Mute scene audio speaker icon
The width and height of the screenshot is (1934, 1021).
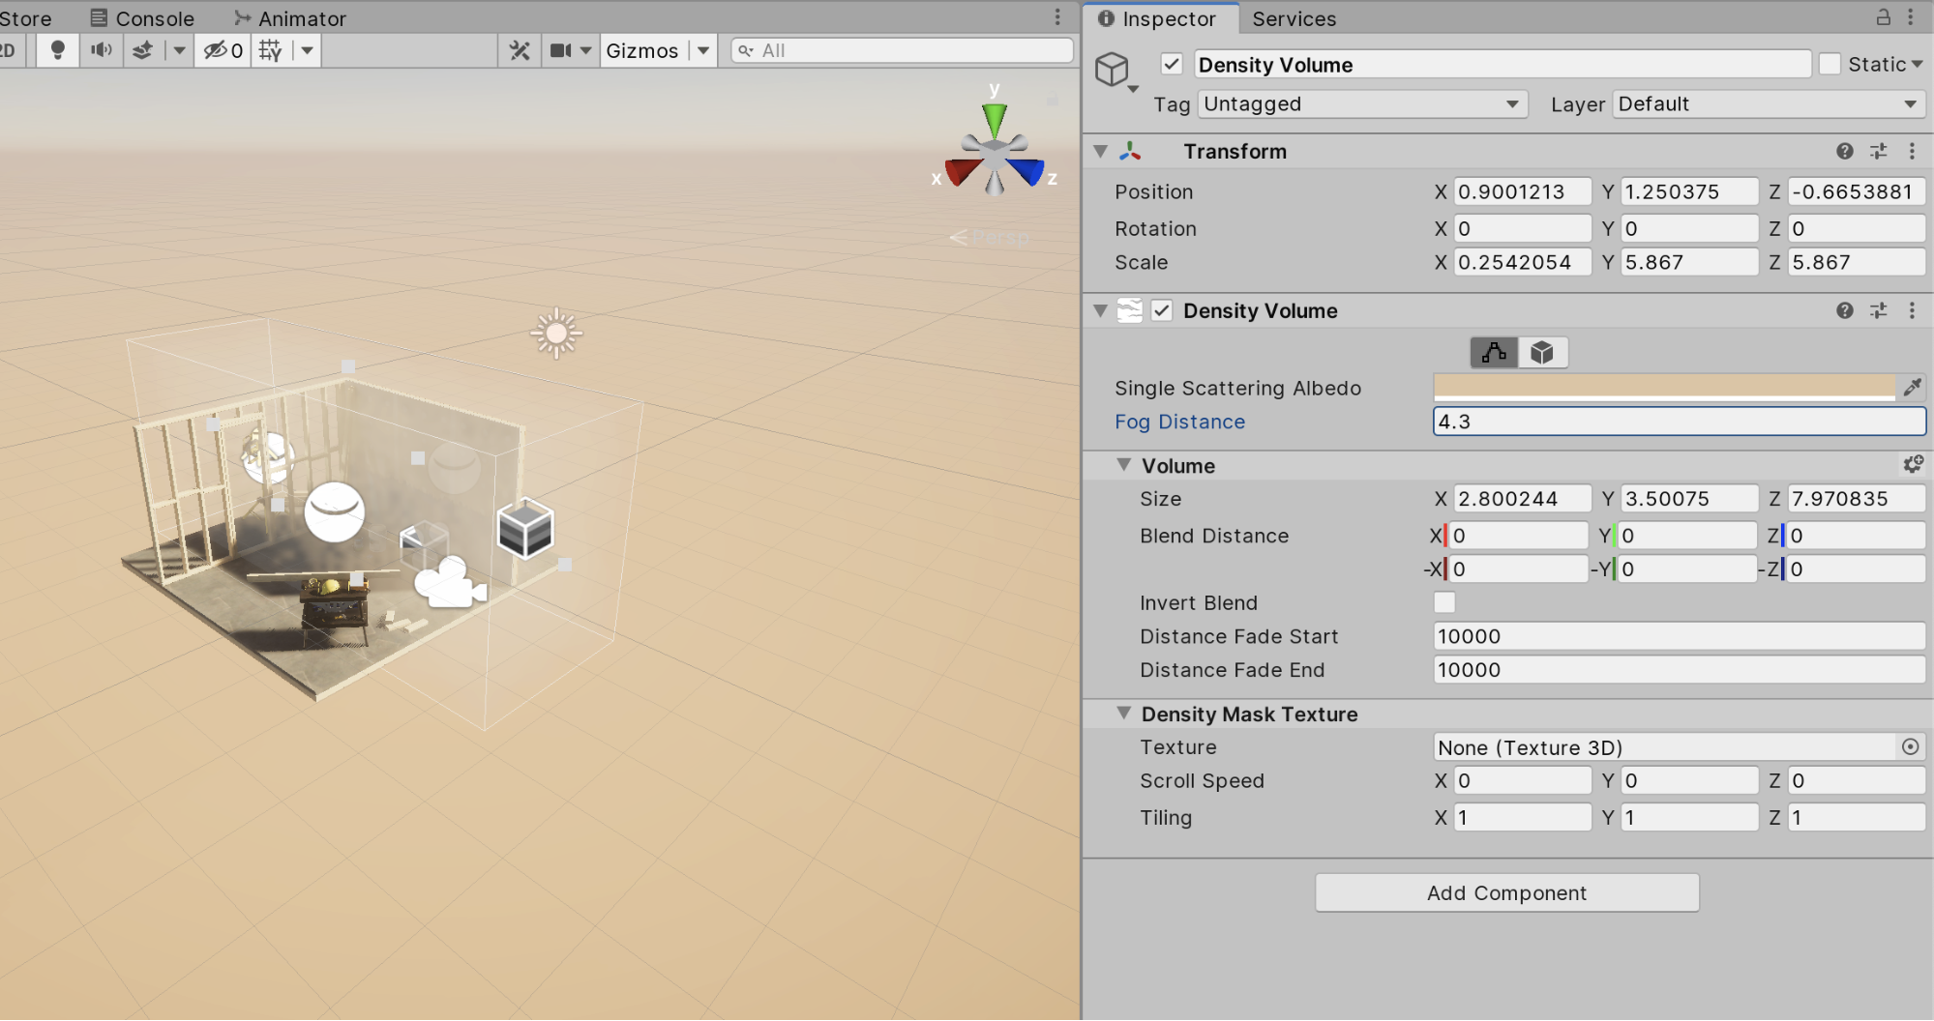coord(101,50)
